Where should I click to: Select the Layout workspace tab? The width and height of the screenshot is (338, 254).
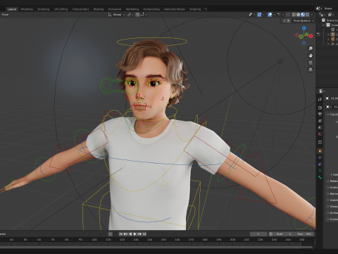[x=12, y=9]
